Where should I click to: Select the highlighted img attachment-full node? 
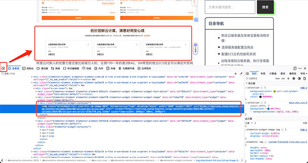122,109
